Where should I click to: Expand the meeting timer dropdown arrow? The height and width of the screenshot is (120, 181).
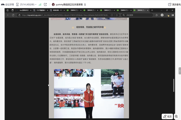point(34,4)
